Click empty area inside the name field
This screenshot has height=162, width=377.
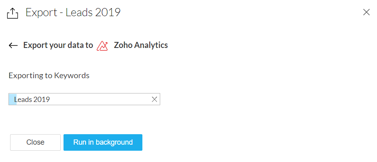pos(105,100)
